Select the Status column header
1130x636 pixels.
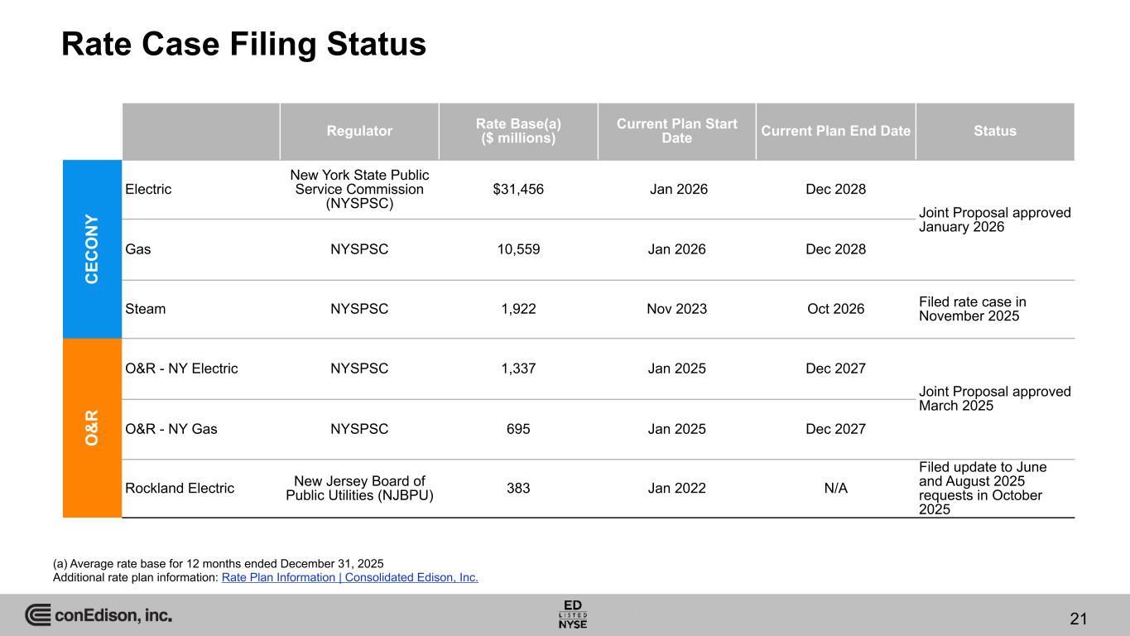tap(995, 131)
